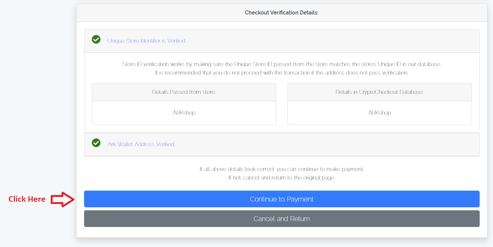The width and height of the screenshot is (493, 247).
Task: Open the 'Ark Wallet Address Verified' link
Action: tap(141, 144)
